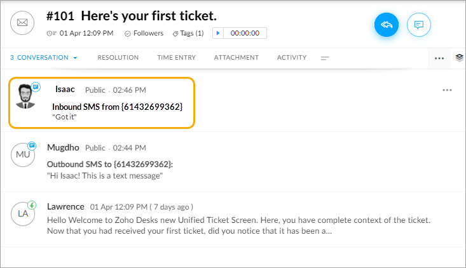466x268 pixels.
Task: Open the Activity tab
Action: click(x=292, y=58)
